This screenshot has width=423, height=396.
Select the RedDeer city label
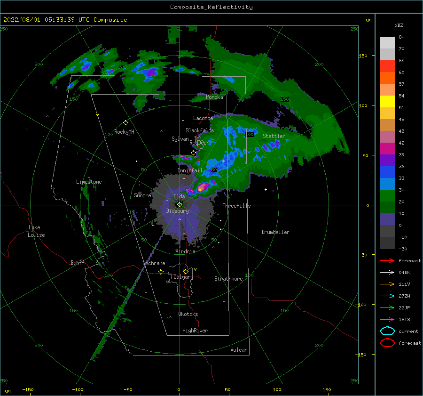coord(199,143)
